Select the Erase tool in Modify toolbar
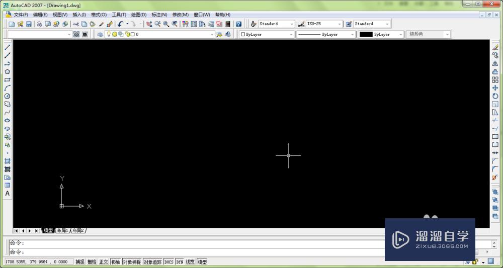The height and width of the screenshot is (268, 503). point(495,47)
